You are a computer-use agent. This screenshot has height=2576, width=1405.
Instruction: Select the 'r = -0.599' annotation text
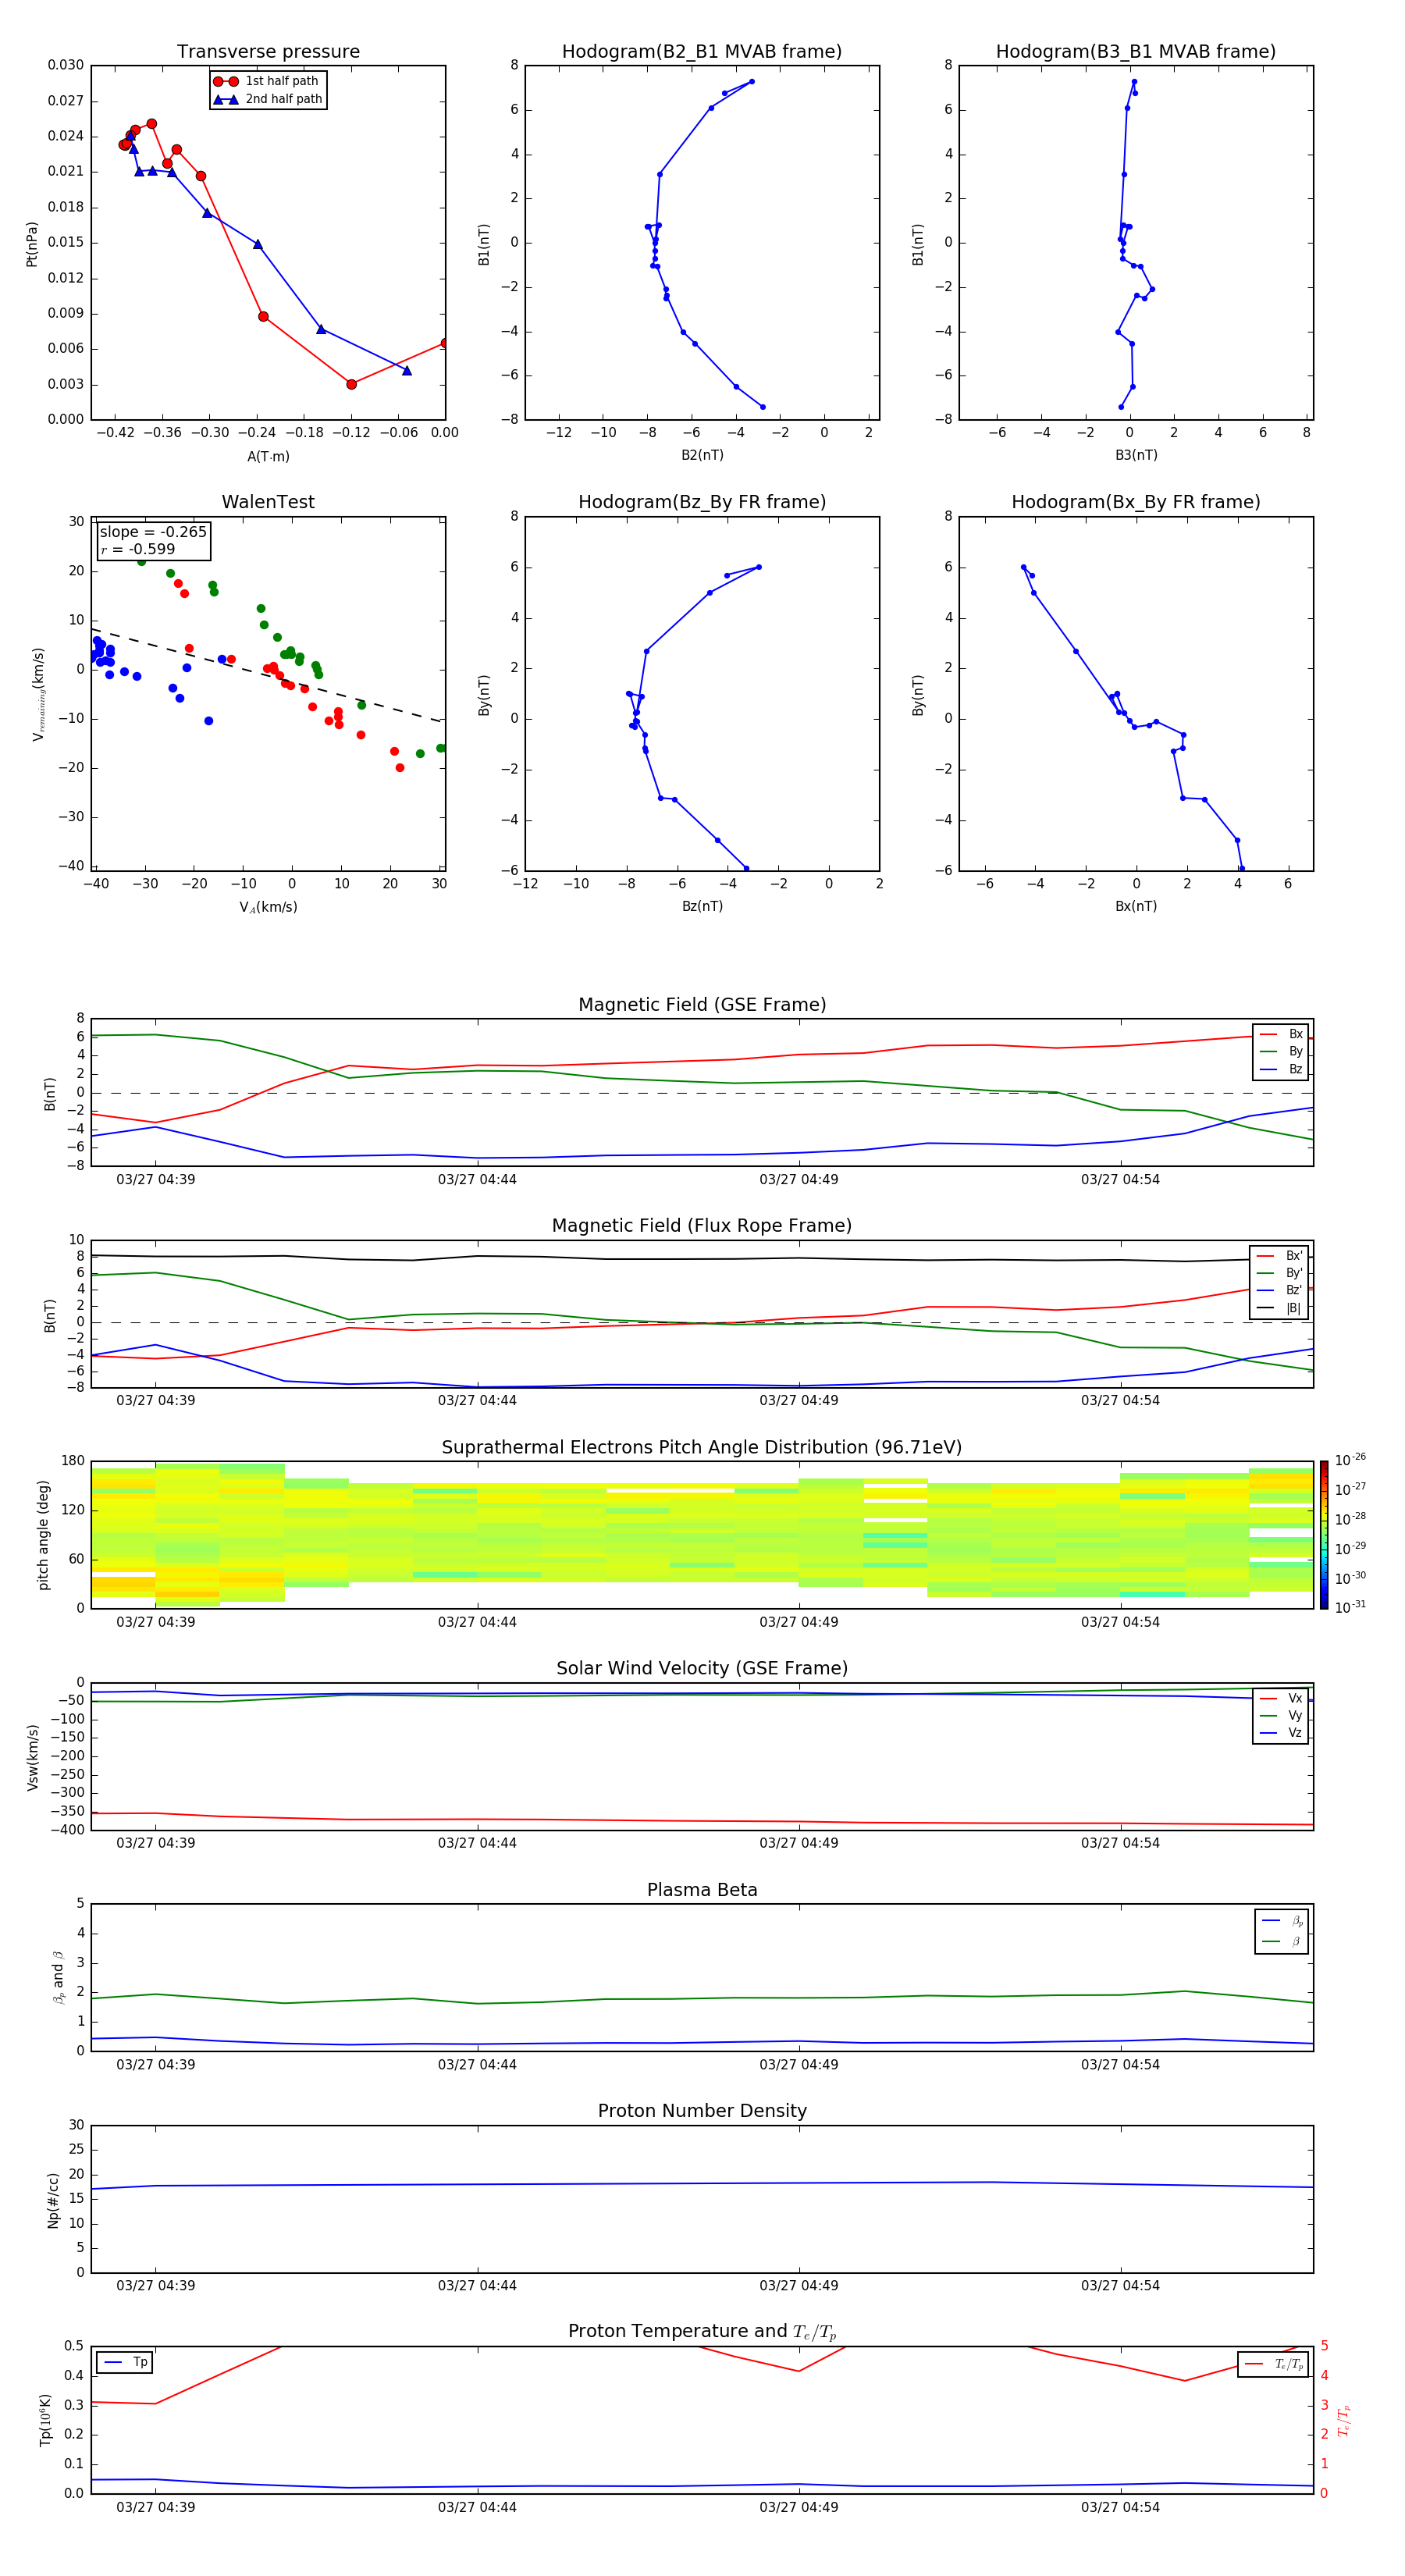(x=138, y=549)
